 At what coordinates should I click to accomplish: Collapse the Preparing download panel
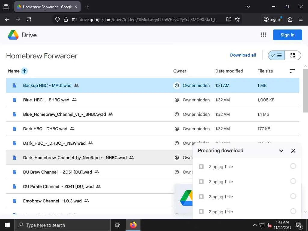(281, 151)
